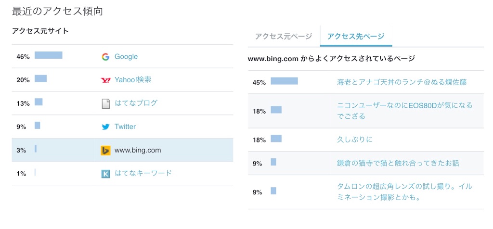Click the 46% Google access bar
Viewport: 493px width, 229px height.
click(49, 55)
